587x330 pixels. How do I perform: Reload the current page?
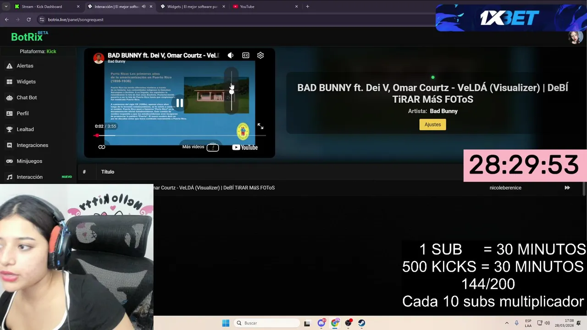click(28, 20)
